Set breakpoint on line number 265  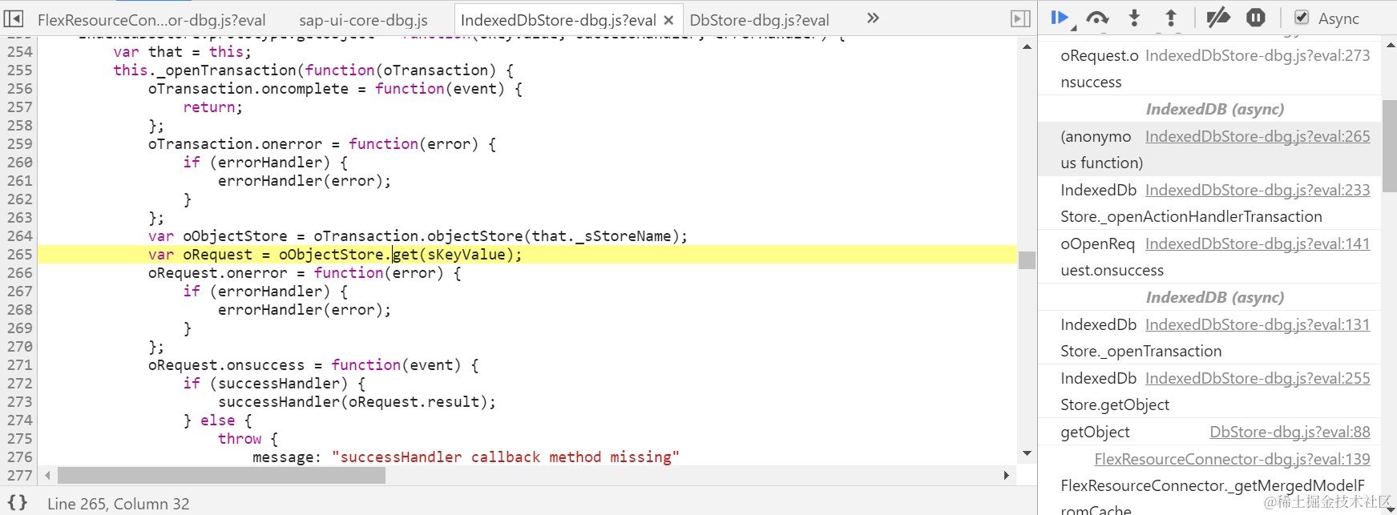pyautogui.click(x=20, y=254)
